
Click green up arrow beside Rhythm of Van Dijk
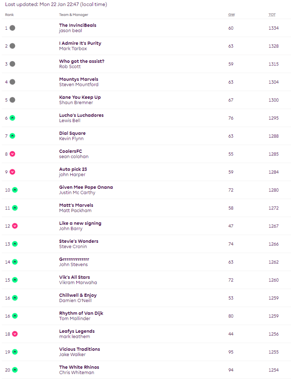(x=15, y=316)
